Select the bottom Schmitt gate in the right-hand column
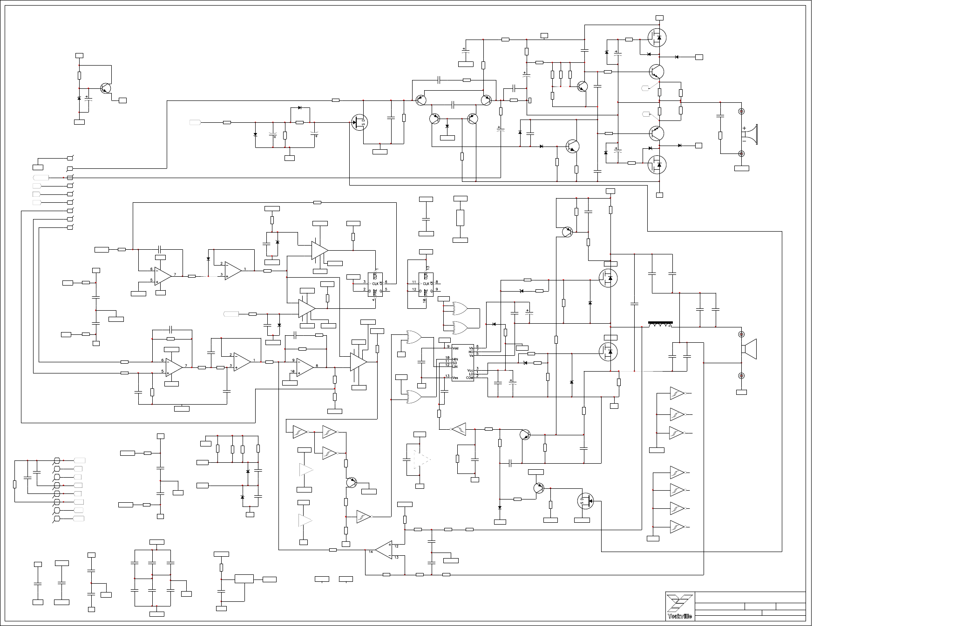The image size is (969, 626). [x=678, y=527]
